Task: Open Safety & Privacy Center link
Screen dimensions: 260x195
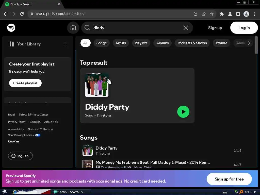Action: [34, 115]
